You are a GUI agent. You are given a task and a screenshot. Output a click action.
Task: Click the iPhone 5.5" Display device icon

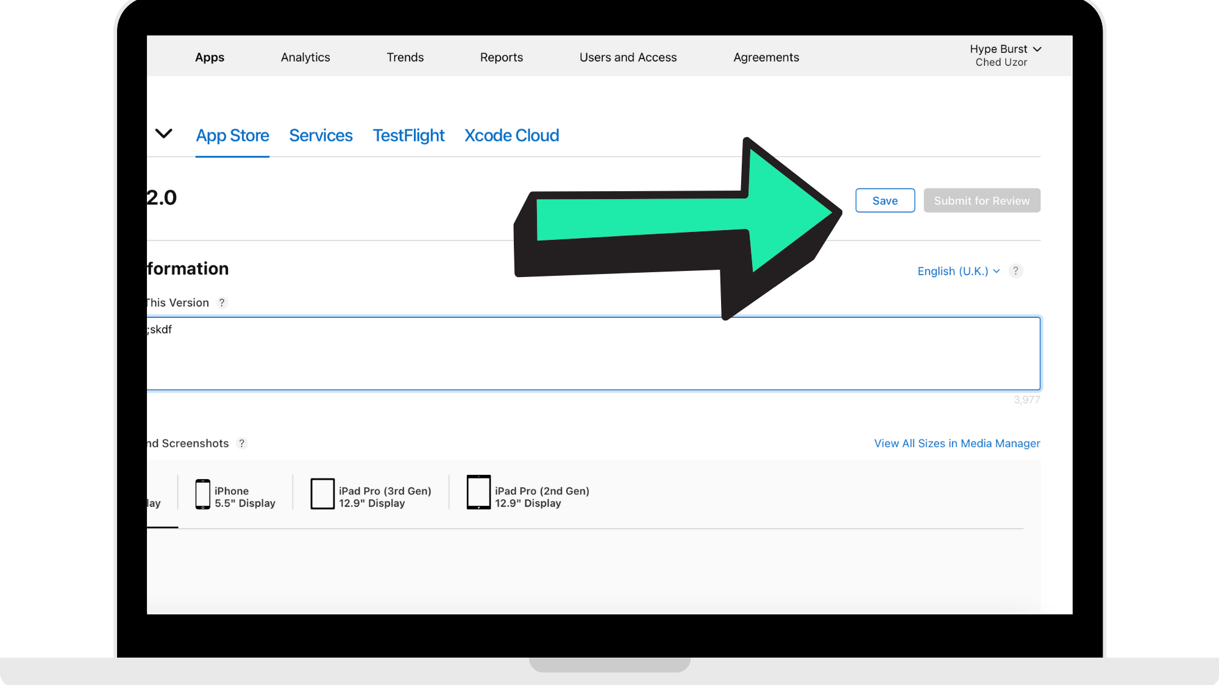click(x=202, y=494)
